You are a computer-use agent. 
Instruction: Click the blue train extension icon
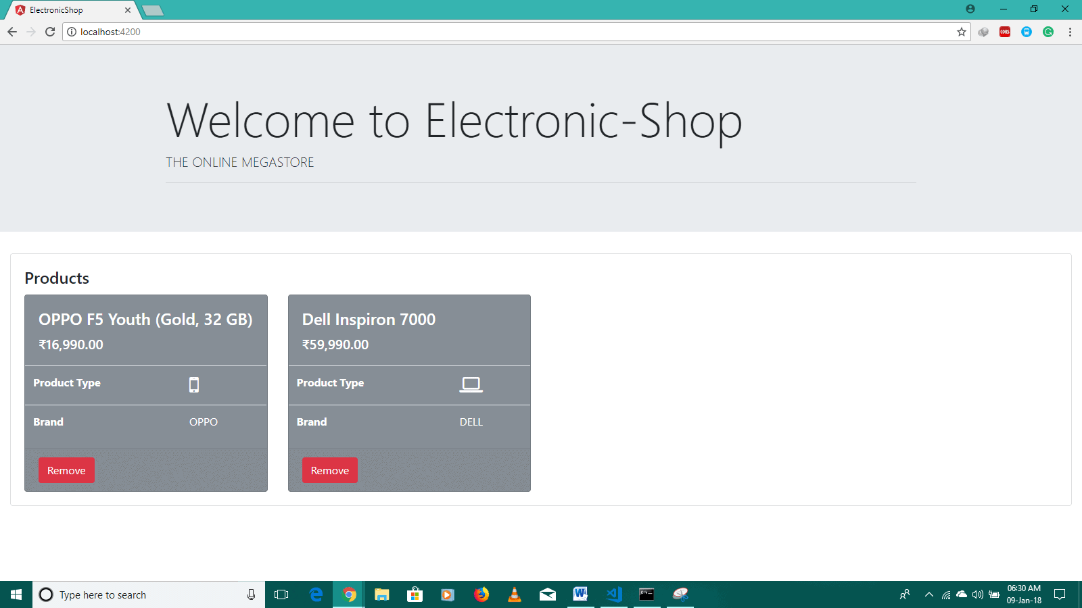[1027, 32]
